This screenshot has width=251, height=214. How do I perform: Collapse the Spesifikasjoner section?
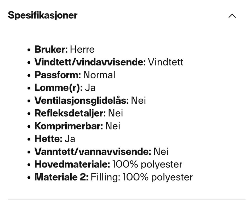232,16
